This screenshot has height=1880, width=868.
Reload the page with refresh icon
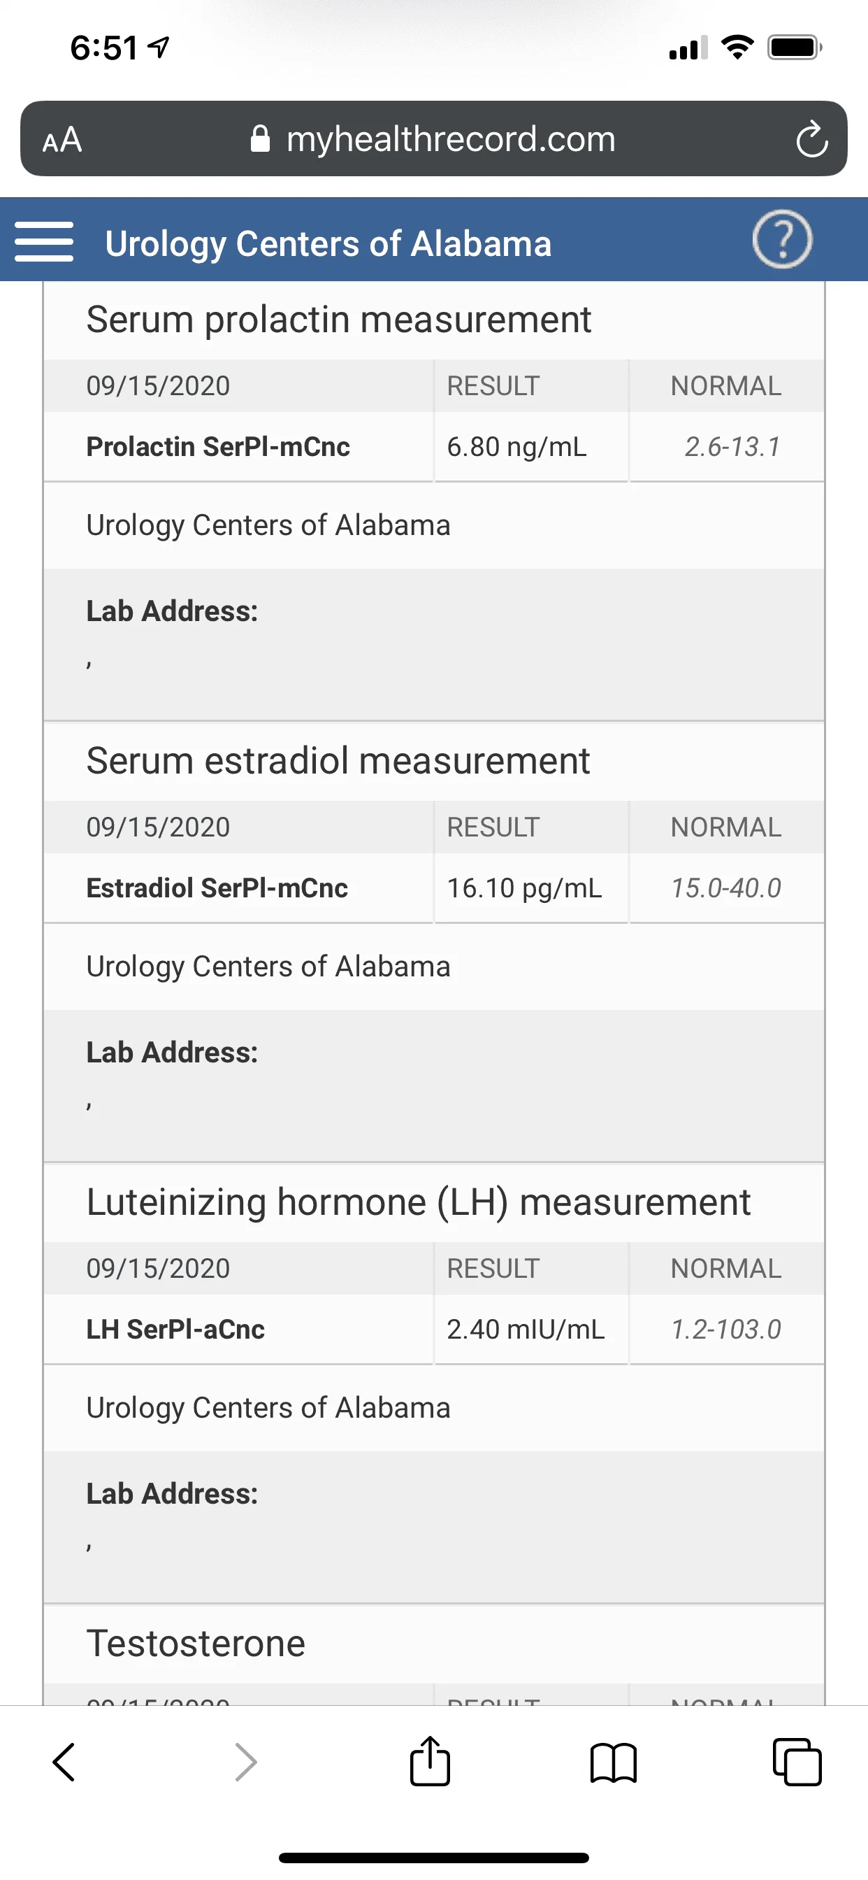[x=811, y=139]
